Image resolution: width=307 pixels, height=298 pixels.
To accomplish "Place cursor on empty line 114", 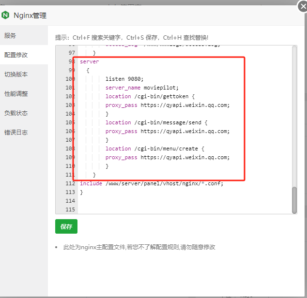I will coord(145,201).
